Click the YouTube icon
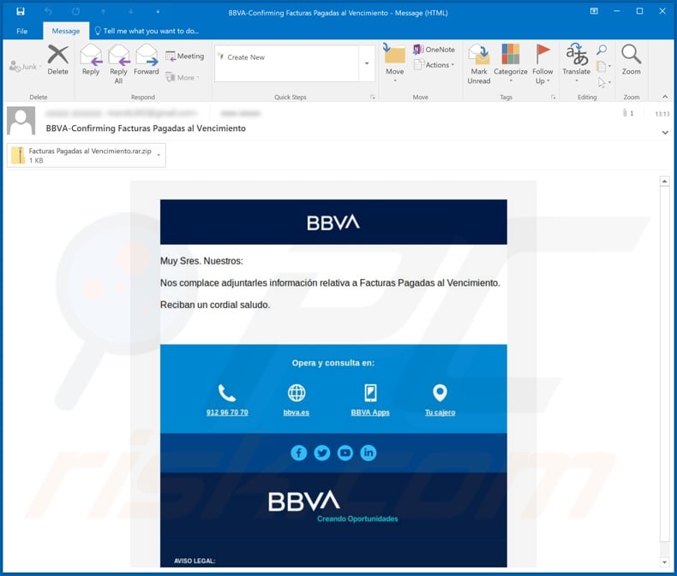 [x=345, y=453]
